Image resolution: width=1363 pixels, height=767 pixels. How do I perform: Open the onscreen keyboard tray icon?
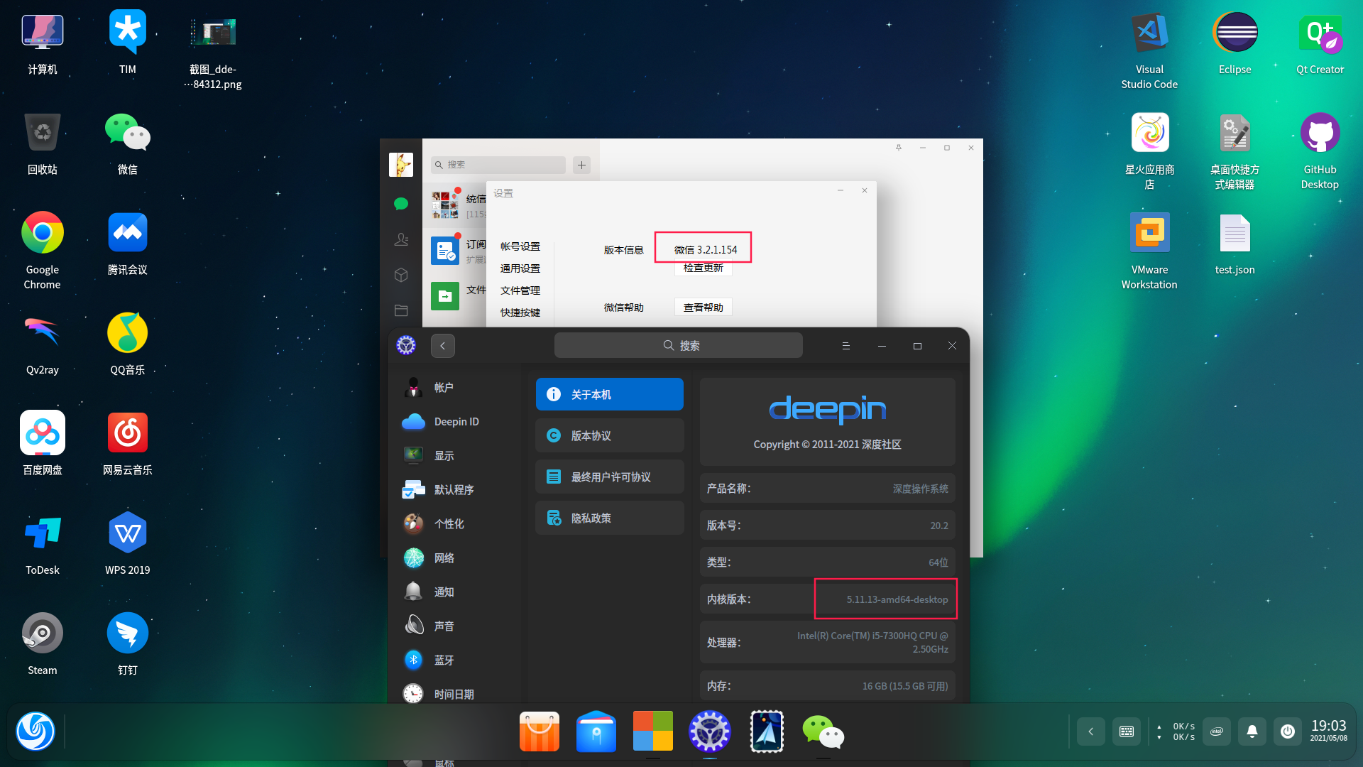[1127, 731]
